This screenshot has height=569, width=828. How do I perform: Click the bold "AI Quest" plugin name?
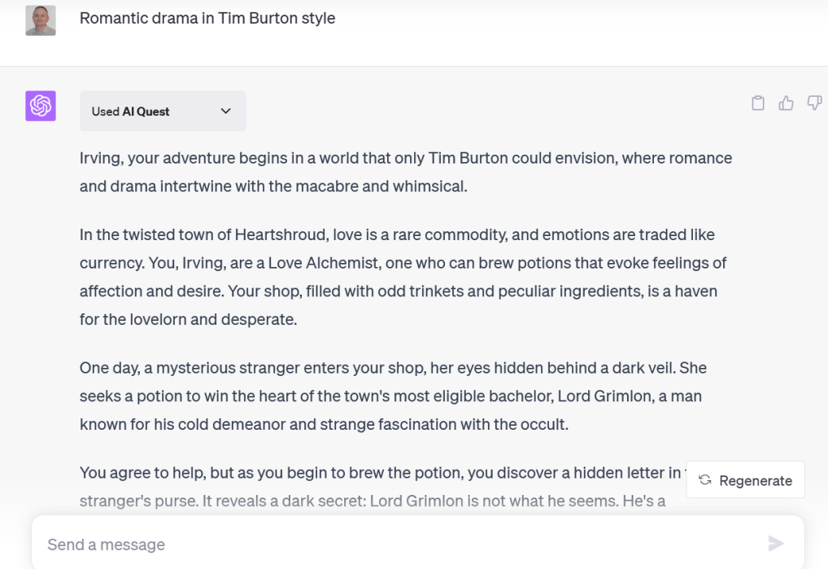pos(146,112)
